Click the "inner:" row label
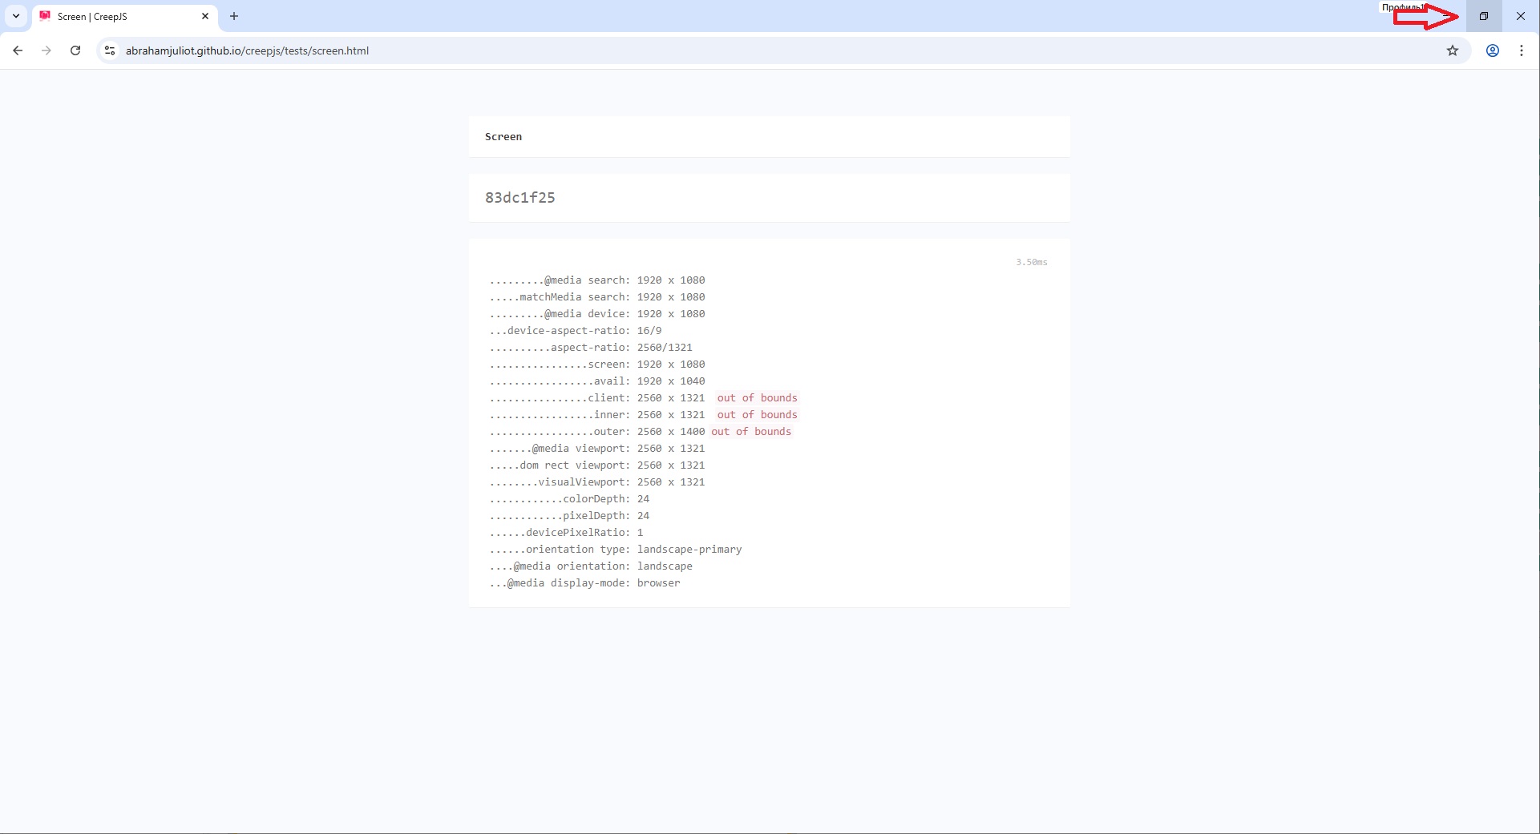 coord(612,415)
